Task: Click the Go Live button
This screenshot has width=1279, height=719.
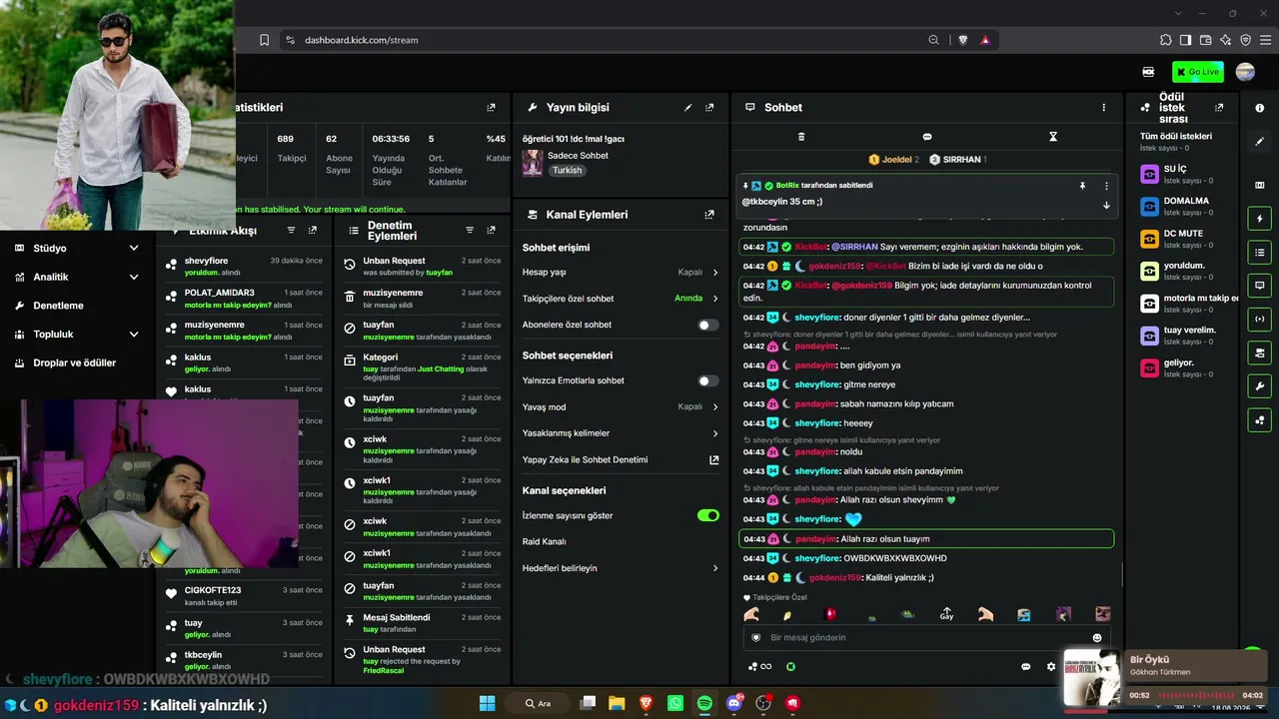Action: coord(1198,72)
